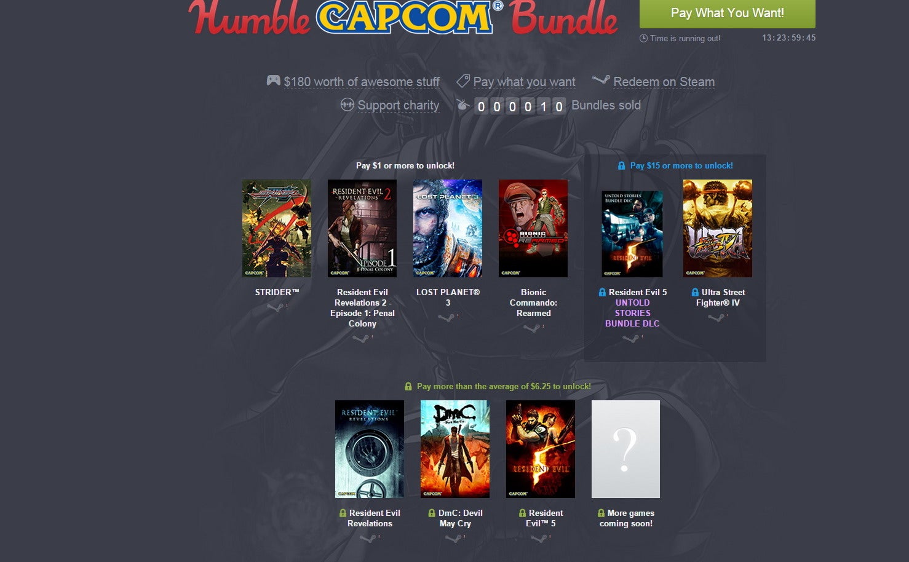Click the charity icon beside Support charity
Image resolution: width=909 pixels, height=562 pixels.
[x=347, y=105]
